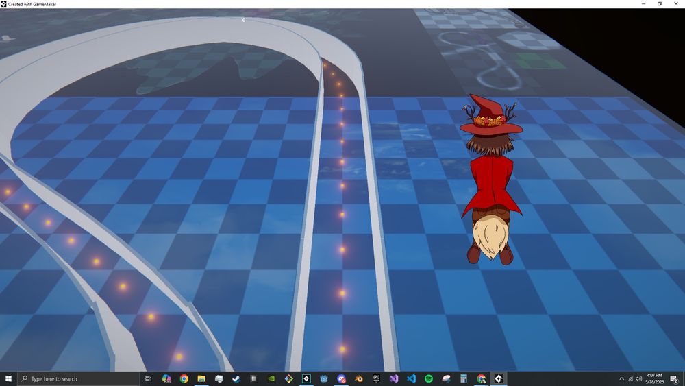685x386 pixels.
Task: Open network settings from the system tray
Action: click(630, 378)
